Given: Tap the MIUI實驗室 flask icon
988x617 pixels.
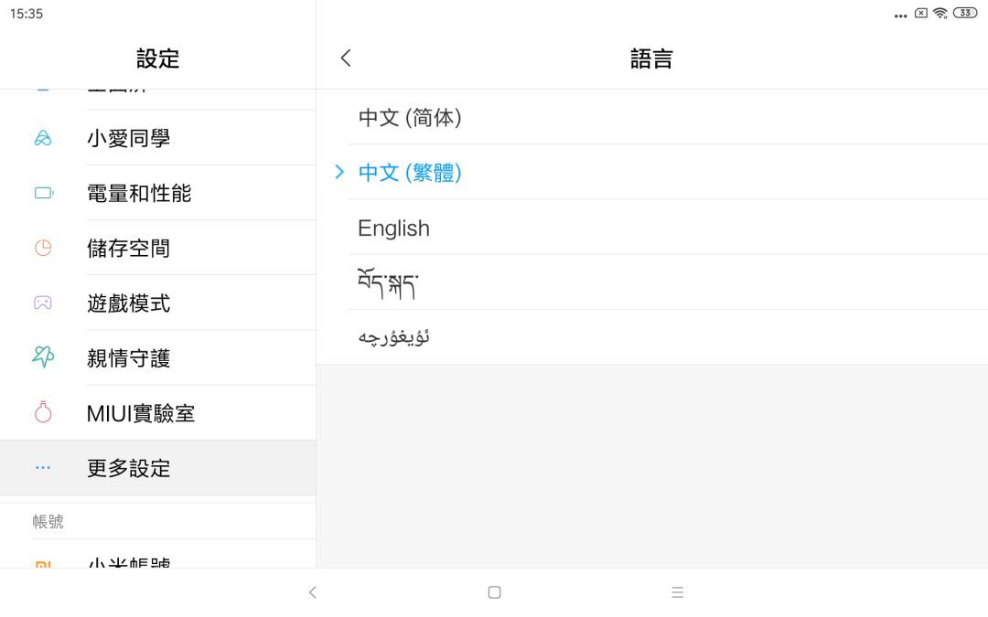Looking at the screenshot, I should point(43,412).
